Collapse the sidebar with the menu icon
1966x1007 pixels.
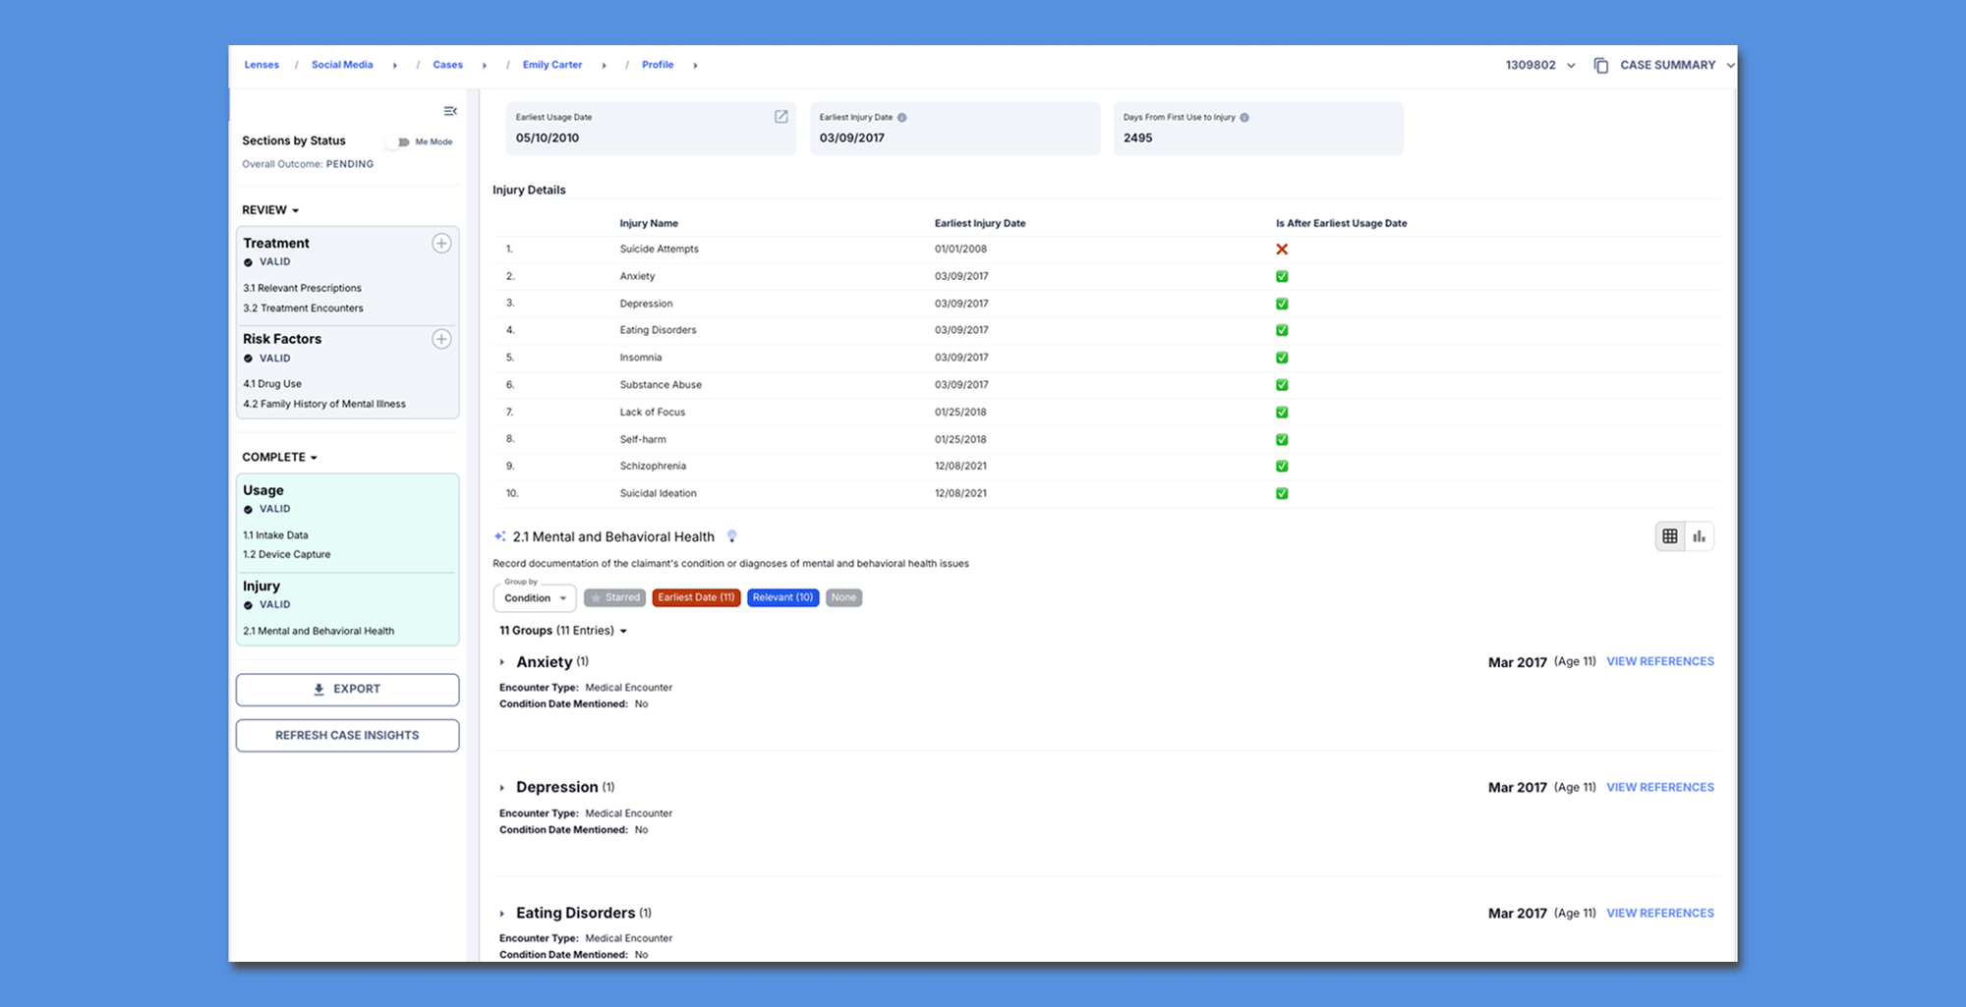click(x=450, y=111)
